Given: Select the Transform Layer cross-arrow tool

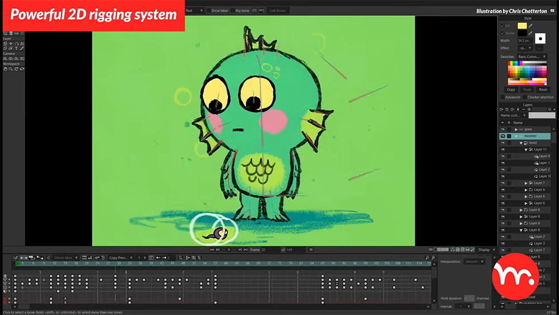Looking at the screenshot, I should click(x=11, y=44).
